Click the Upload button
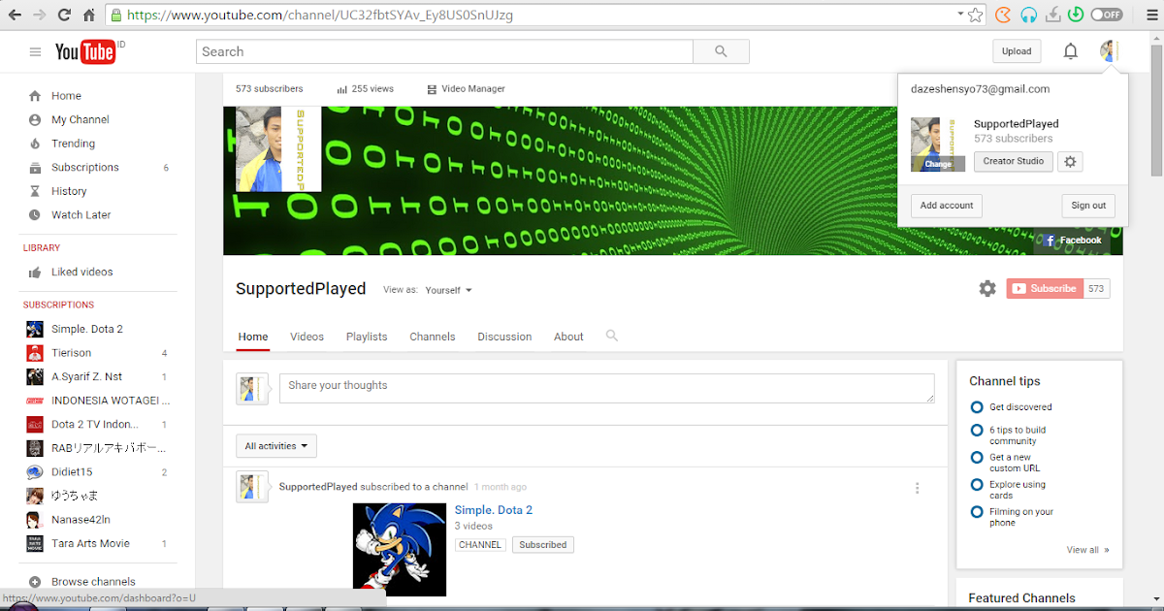1164x611 pixels. (x=1017, y=51)
